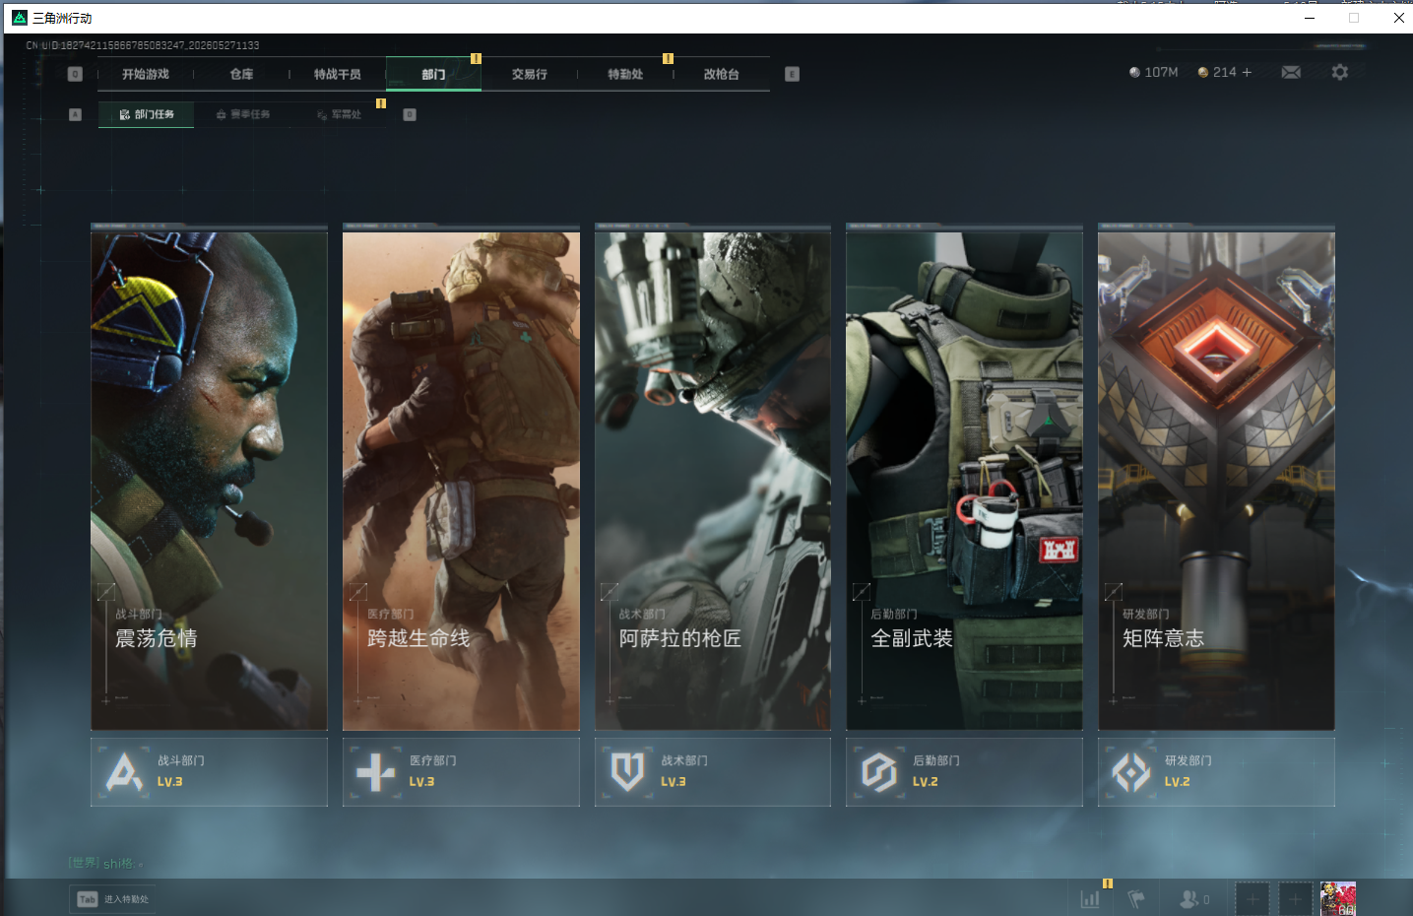
Task: Switch to the 仓库 tab
Action: [x=241, y=74]
